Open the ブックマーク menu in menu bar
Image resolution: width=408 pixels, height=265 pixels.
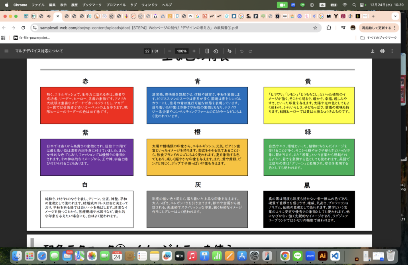tap(92, 5)
